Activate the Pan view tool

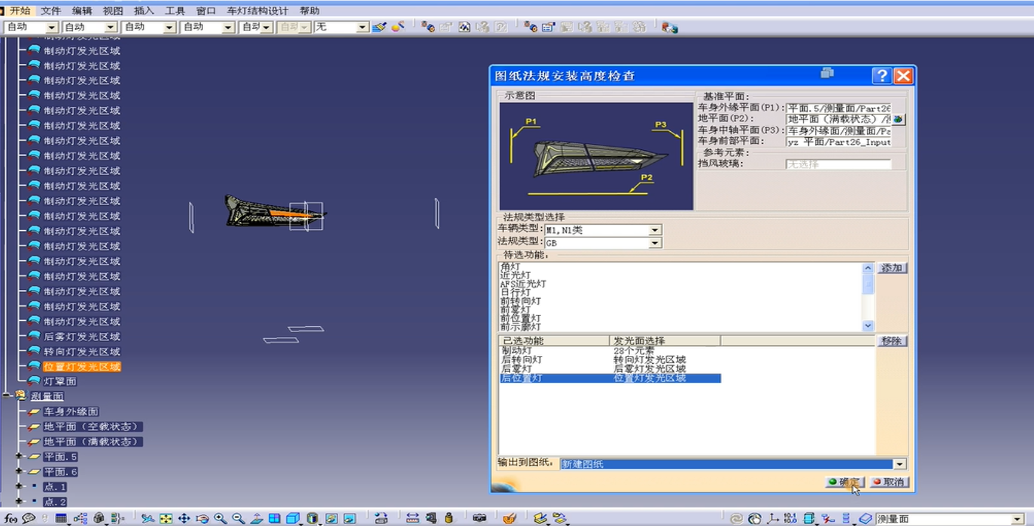pos(184,518)
